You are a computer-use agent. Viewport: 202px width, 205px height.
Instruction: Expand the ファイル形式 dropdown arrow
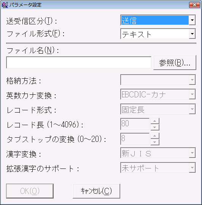click(x=192, y=34)
